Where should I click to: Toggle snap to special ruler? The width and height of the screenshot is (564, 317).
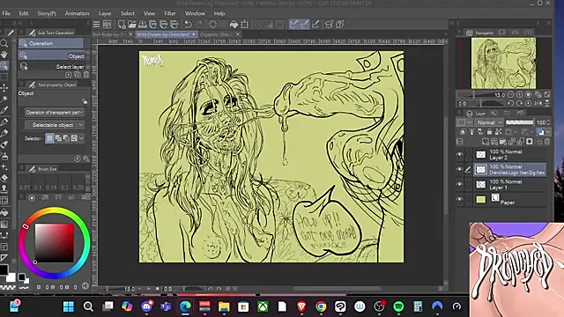304,24
